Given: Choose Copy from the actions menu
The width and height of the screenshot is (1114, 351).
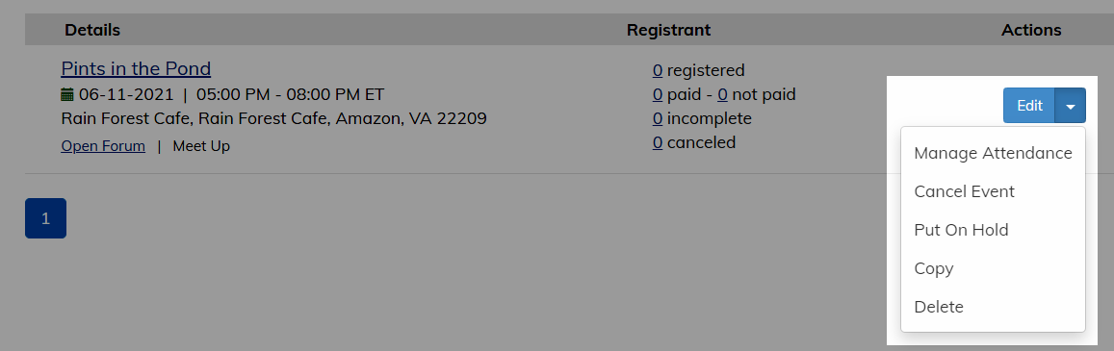Looking at the screenshot, I should point(993,268).
